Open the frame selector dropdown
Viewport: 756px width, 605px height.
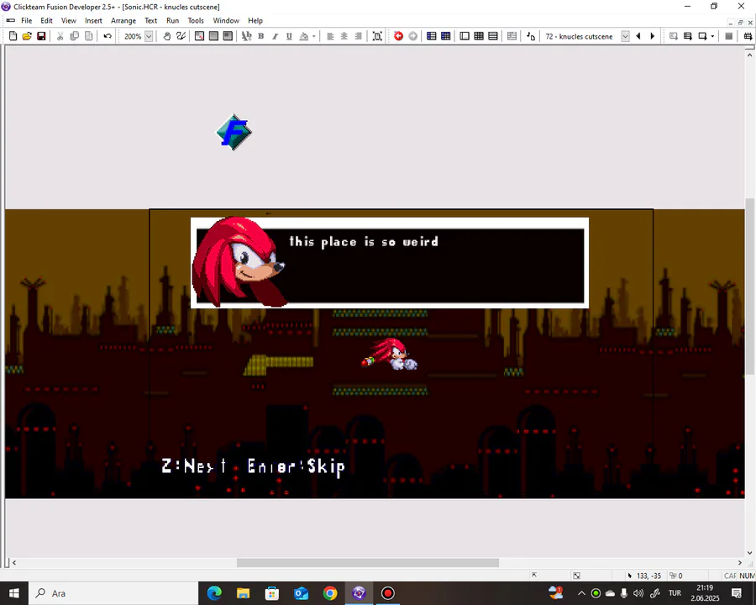click(625, 36)
